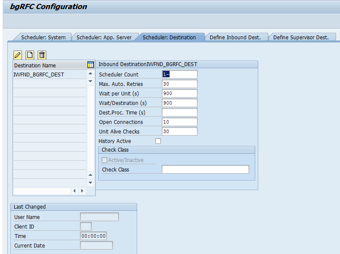Click the empty Dest.Proc. Time field
340x254 pixels.
pyautogui.click(x=180, y=112)
